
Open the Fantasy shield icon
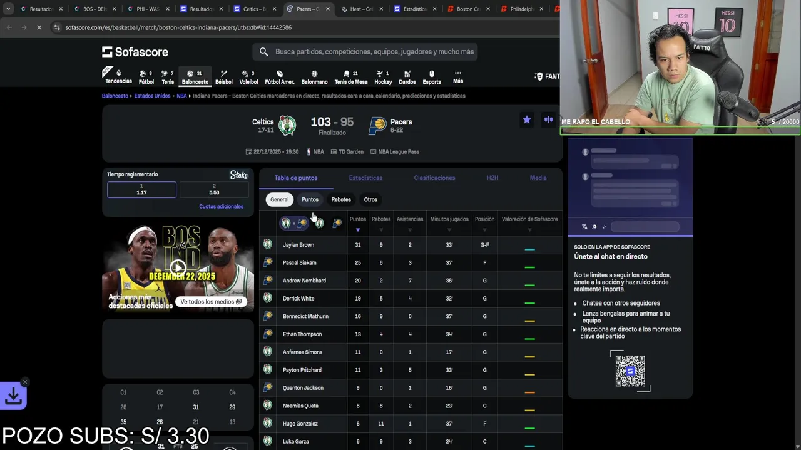[x=539, y=76]
